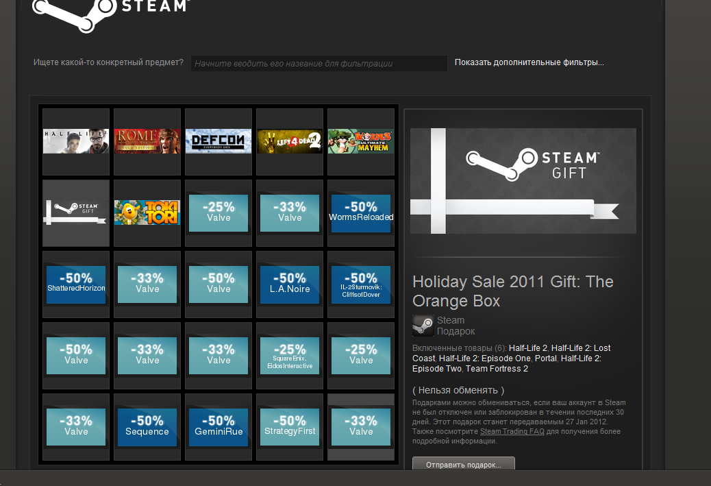Select the -33% Valve coupon beside WormsReloaded
The width and height of the screenshot is (711, 486).
(x=290, y=212)
